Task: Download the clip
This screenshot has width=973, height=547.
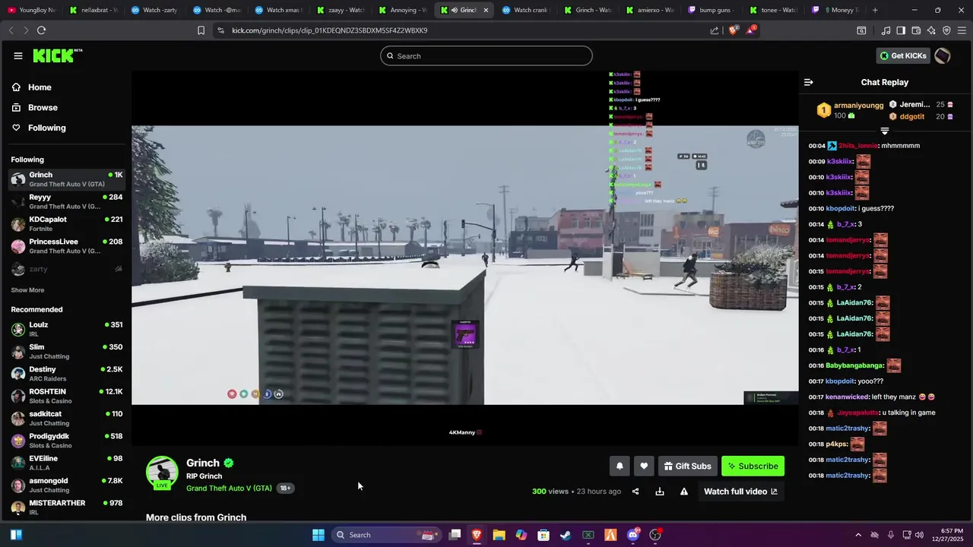Action: [x=660, y=492]
